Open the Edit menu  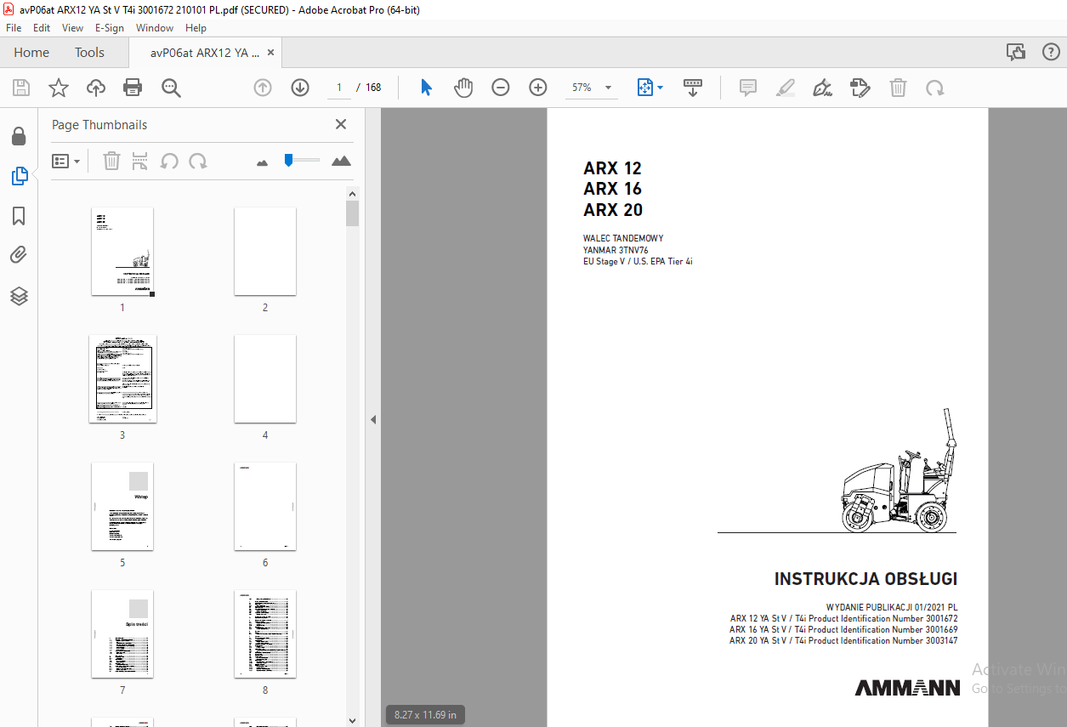click(42, 27)
